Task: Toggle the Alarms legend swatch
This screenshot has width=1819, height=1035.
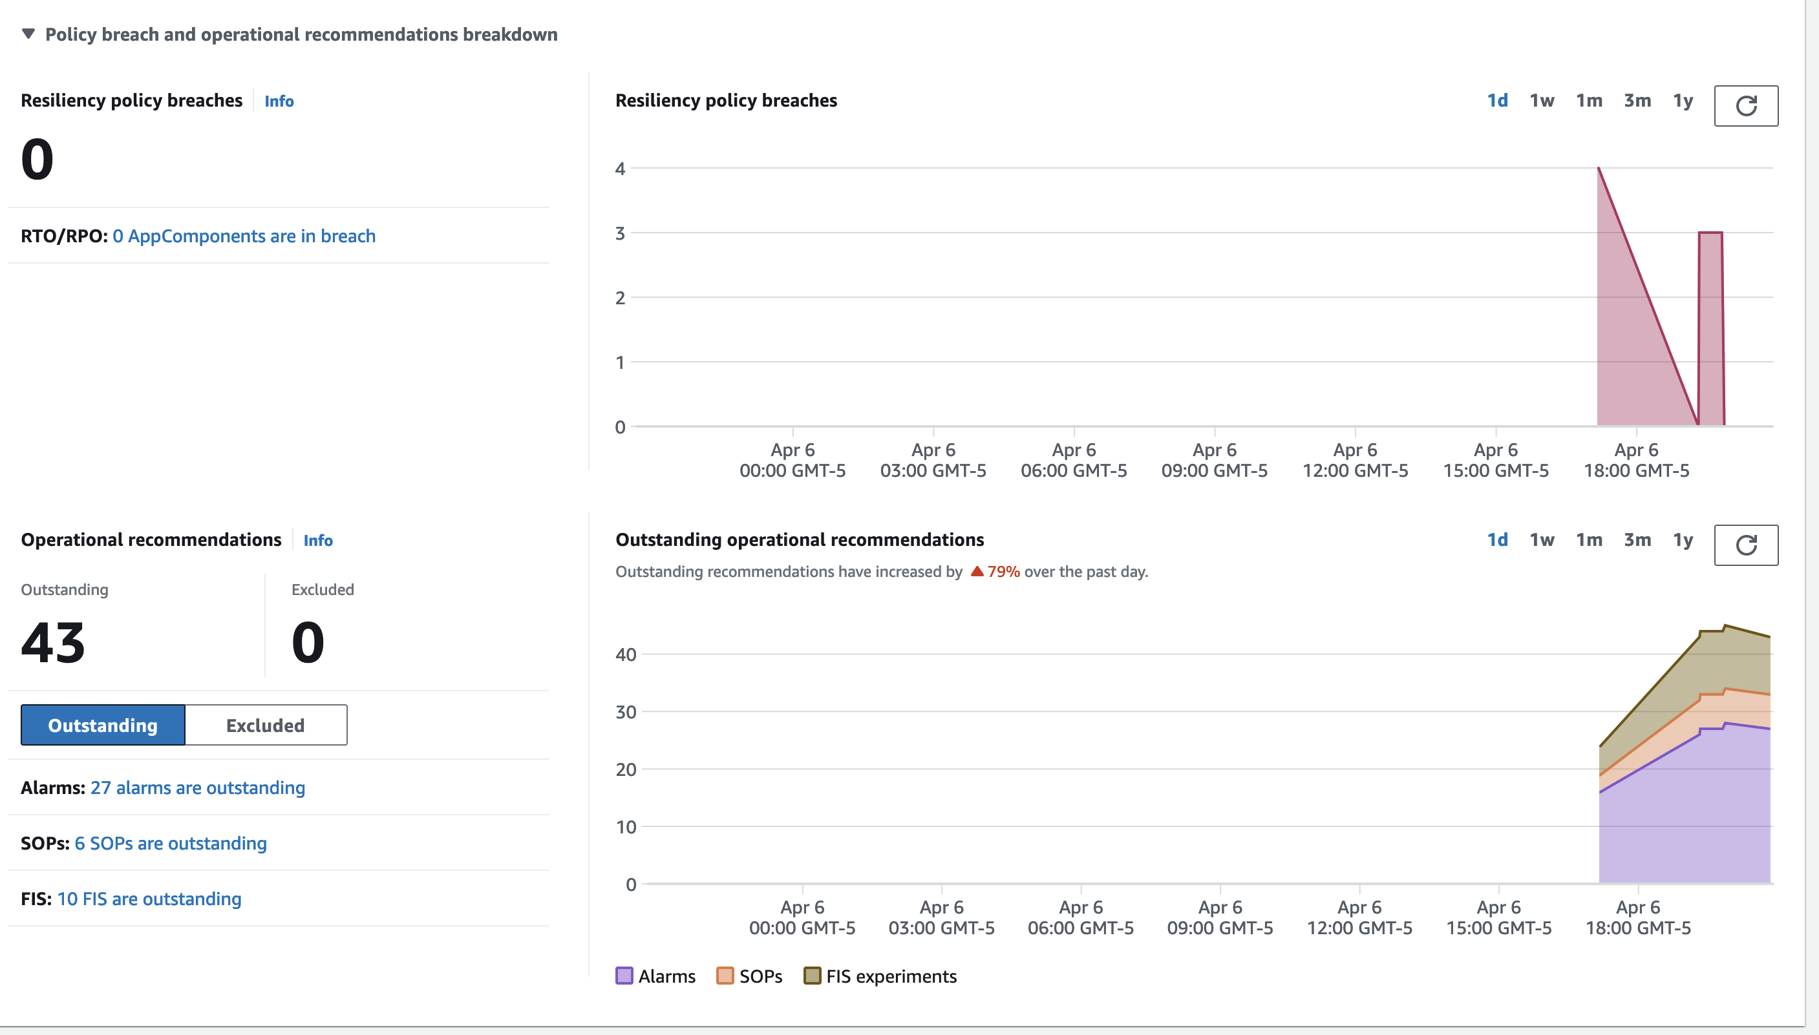Action: [x=624, y=976]
